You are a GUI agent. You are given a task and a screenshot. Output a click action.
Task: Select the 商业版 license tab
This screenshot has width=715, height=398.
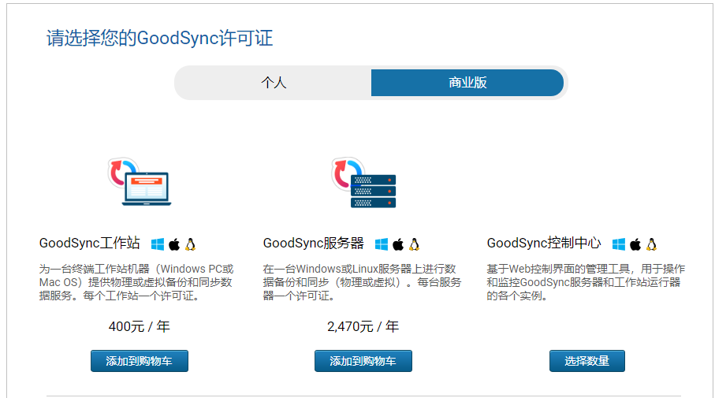pyautogui.click(x=467, y=83)
